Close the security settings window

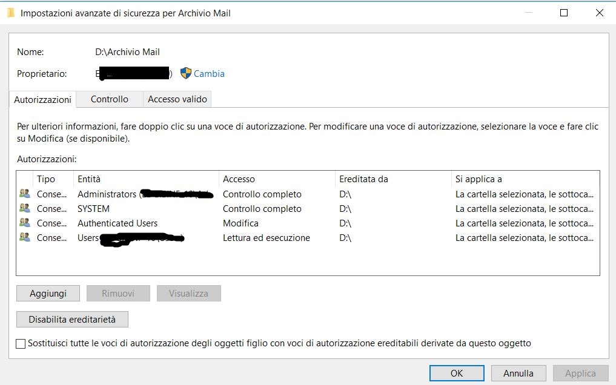click(600, 13)
